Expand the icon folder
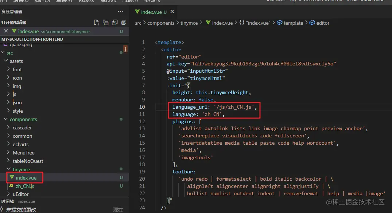Screen dimensions: 392x213 pos(8,77)
